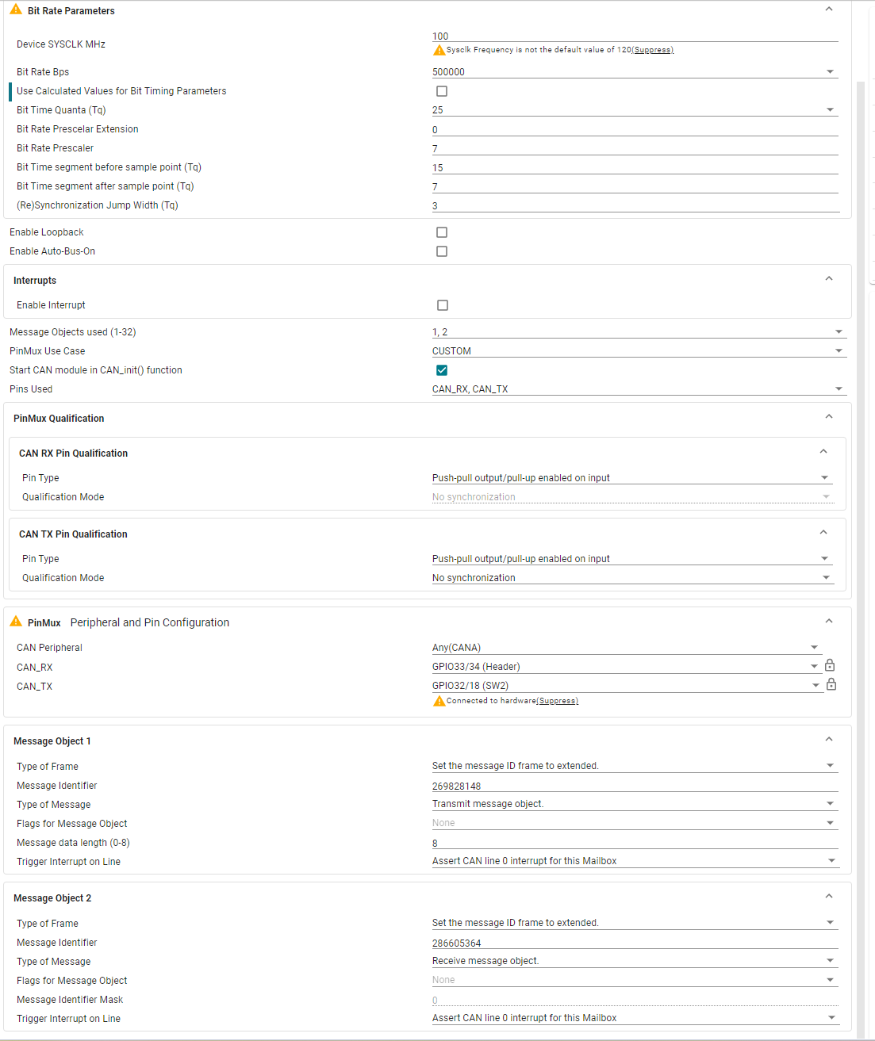Click the Message Object 2 heading

coord(52,898)
